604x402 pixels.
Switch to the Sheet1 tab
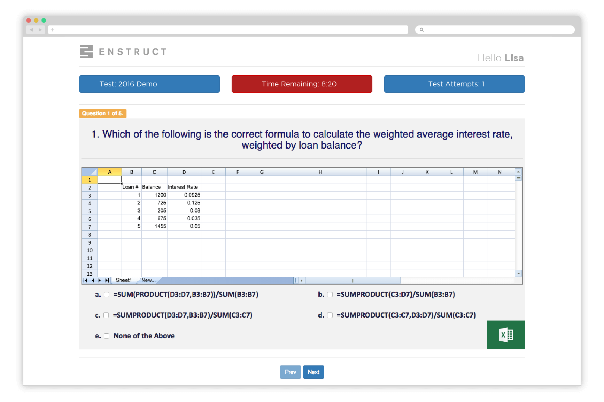pos(124,280)
